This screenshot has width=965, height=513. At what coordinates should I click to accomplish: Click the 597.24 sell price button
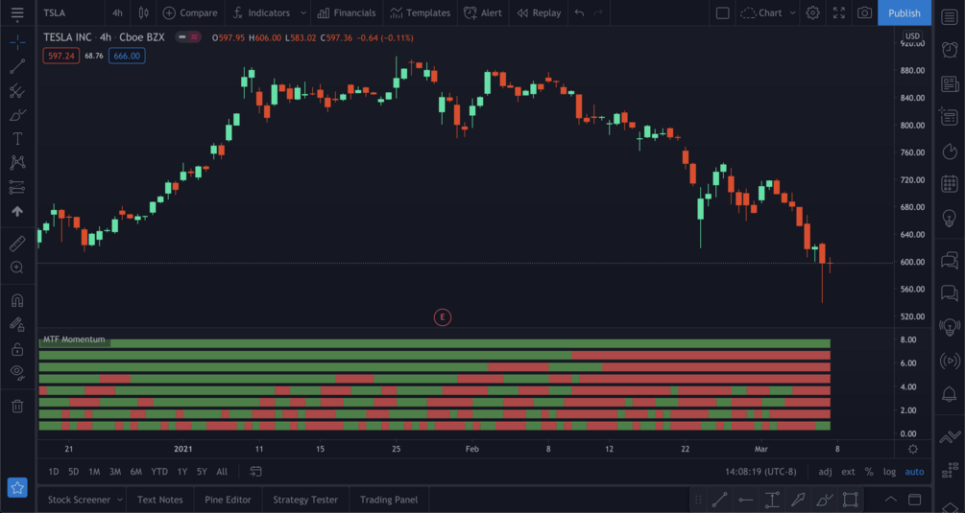click(x=60, y=56)
